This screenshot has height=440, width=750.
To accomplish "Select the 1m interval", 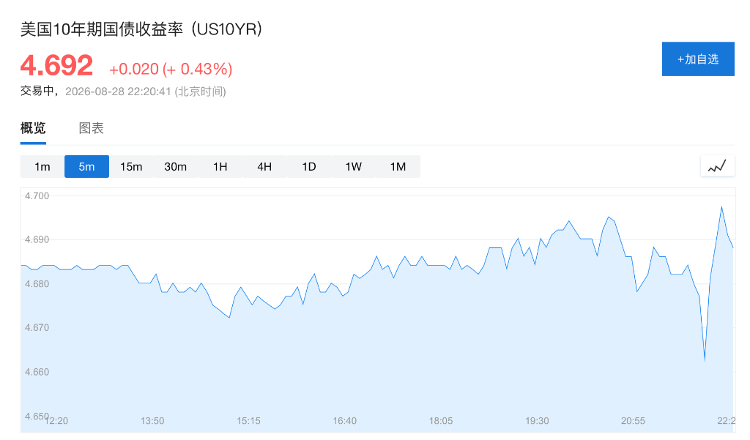I will tap(42, 166).
